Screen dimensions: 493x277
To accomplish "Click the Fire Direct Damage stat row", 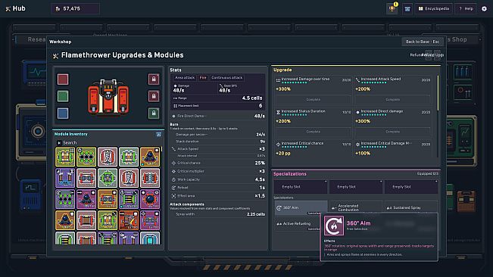I will coord(218,117).
